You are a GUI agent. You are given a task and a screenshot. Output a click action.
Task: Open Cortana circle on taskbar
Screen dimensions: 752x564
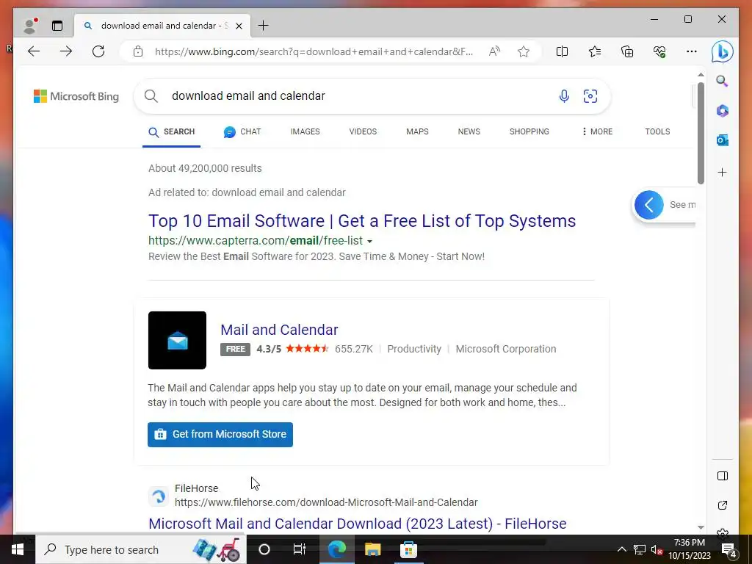264,549
